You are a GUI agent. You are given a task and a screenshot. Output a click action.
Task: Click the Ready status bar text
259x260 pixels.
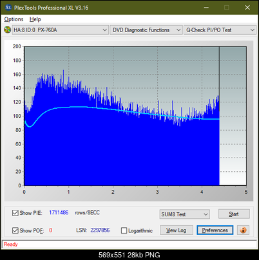pyautogui.click(x=10, y=245)
